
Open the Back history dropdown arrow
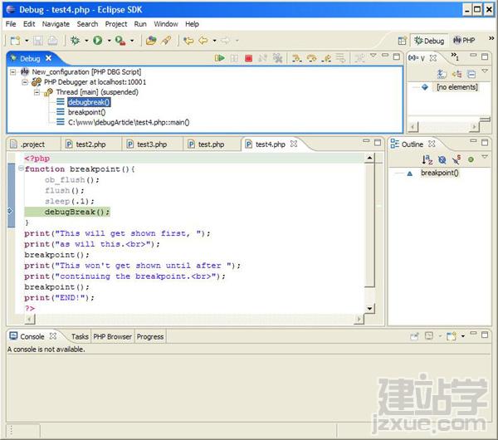click(215, 41)
